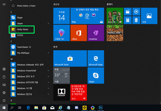Open the Microsoft Edge tile
This screenshot has height=111, width=161.
96,58
